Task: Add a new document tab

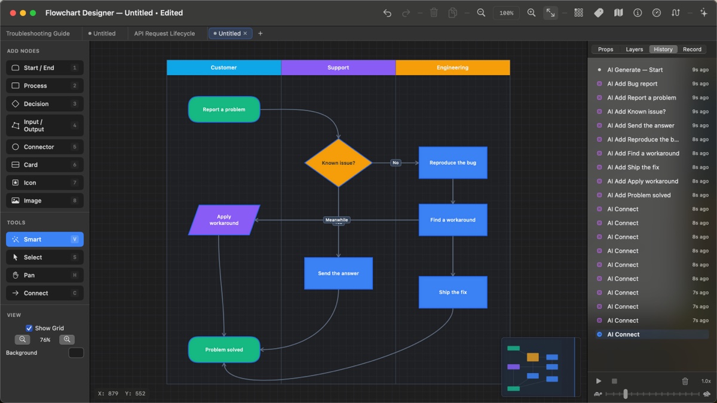Action: point(260,33)
